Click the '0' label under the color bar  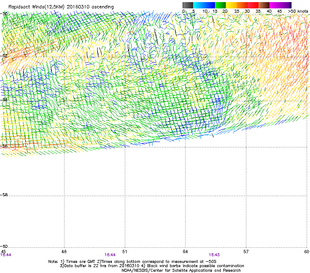coord(183,11)
